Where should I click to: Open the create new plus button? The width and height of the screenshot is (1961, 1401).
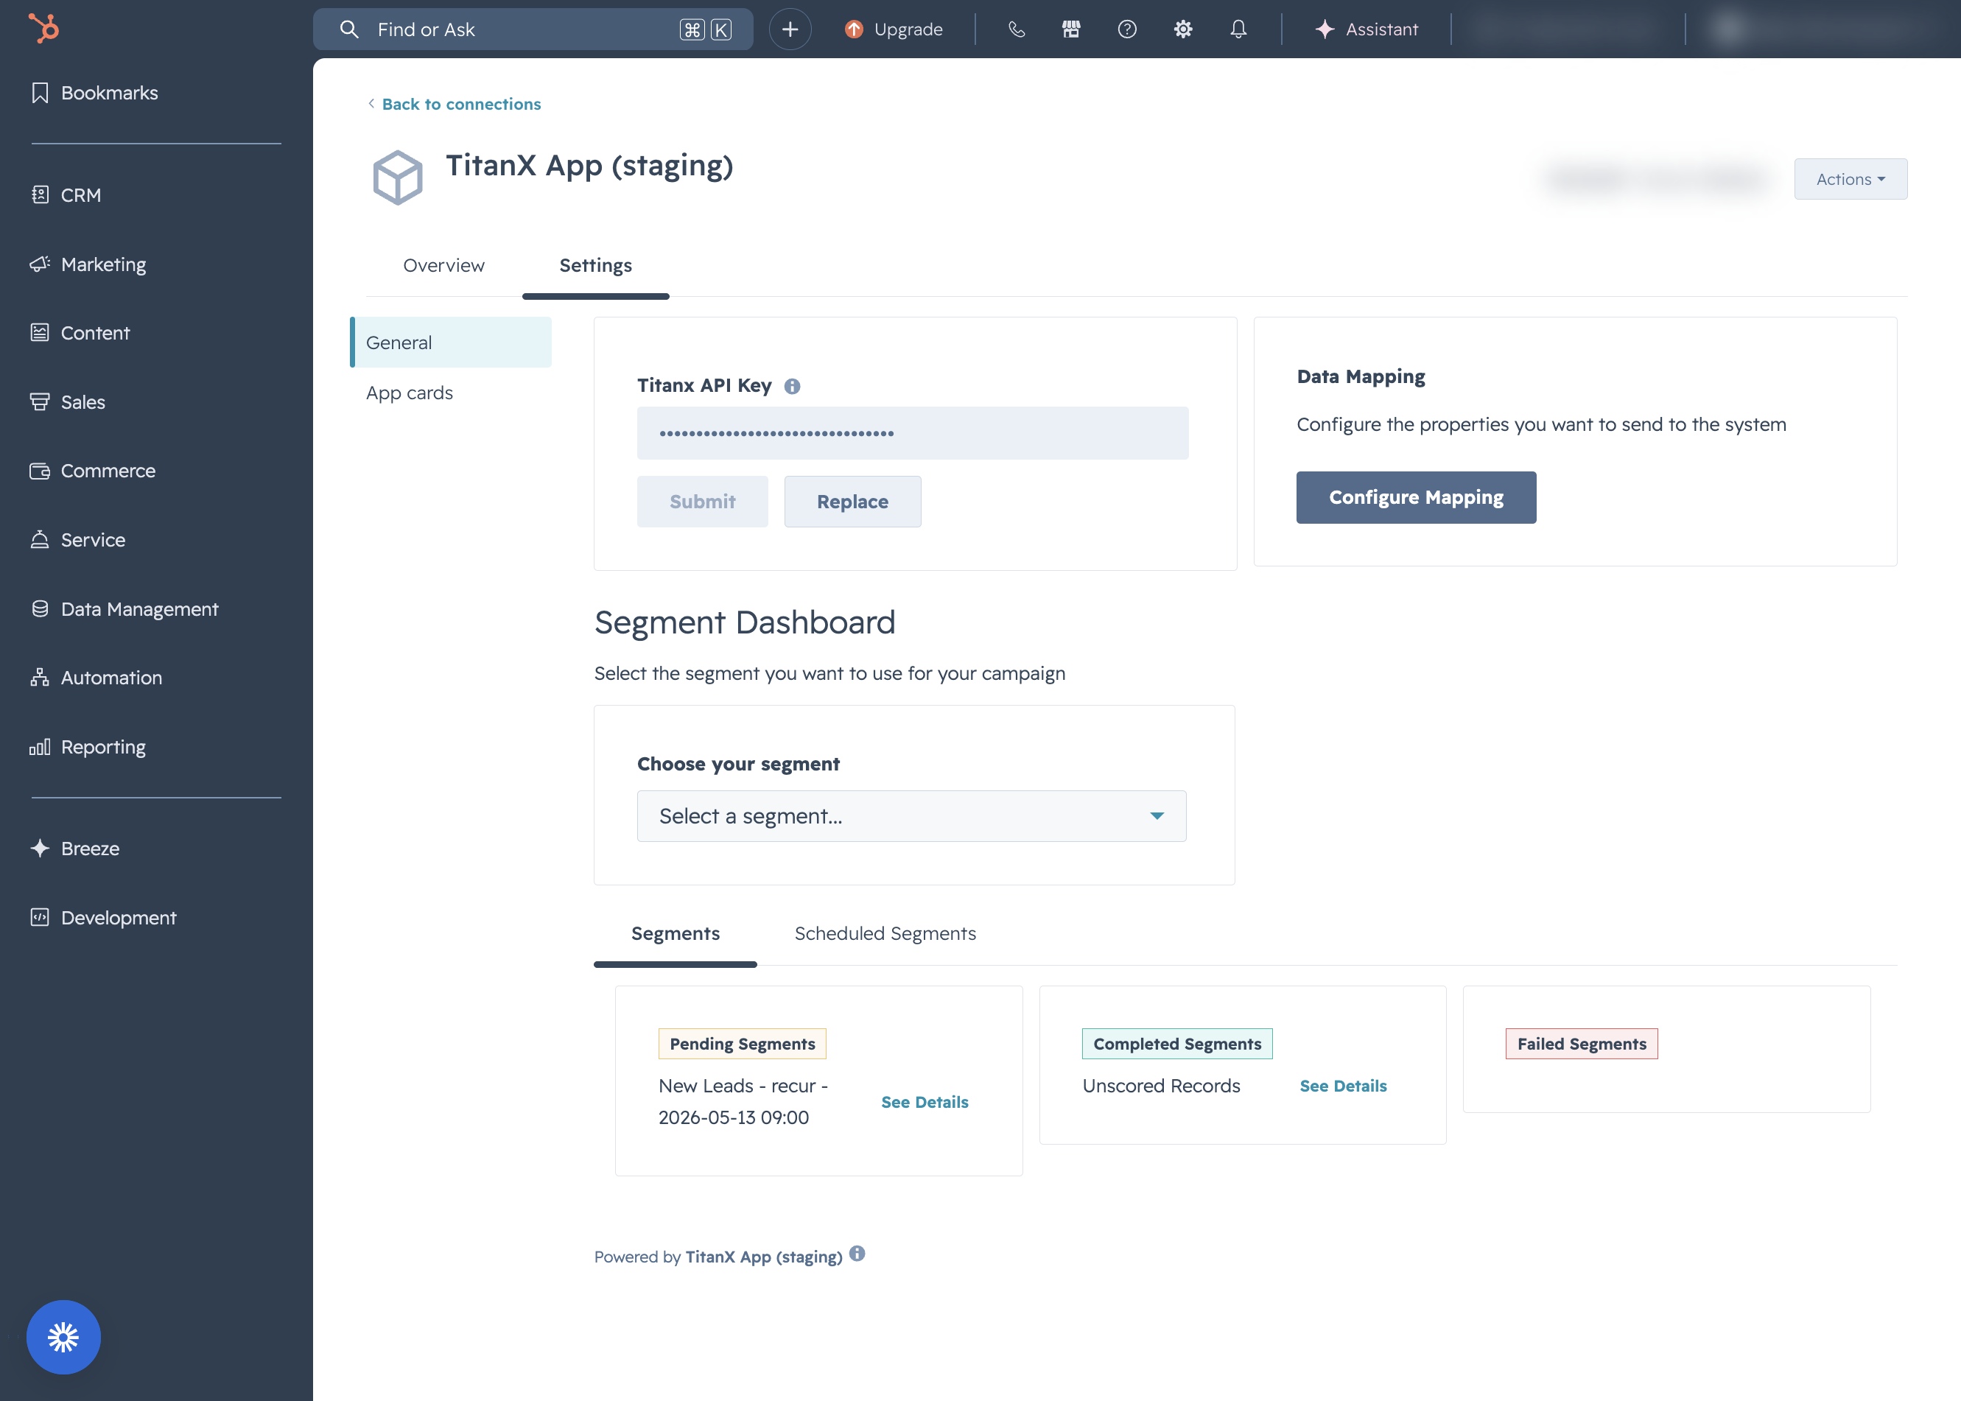click(x=790, y=29)
